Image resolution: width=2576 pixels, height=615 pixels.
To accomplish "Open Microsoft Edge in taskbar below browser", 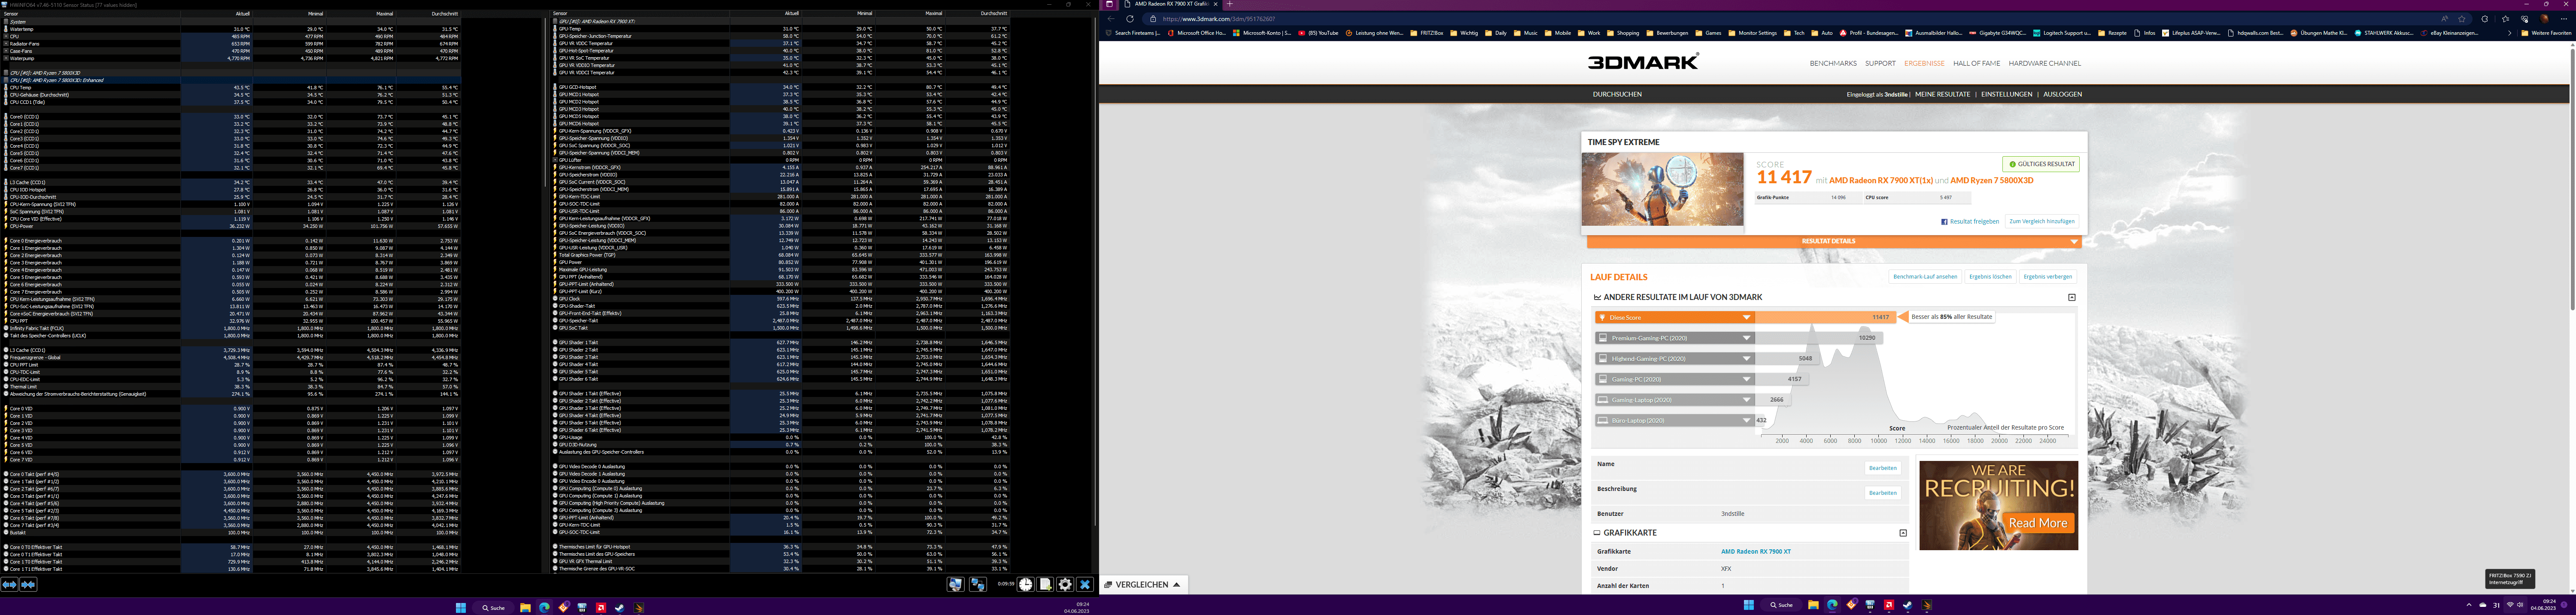I will pos(1832,605).
